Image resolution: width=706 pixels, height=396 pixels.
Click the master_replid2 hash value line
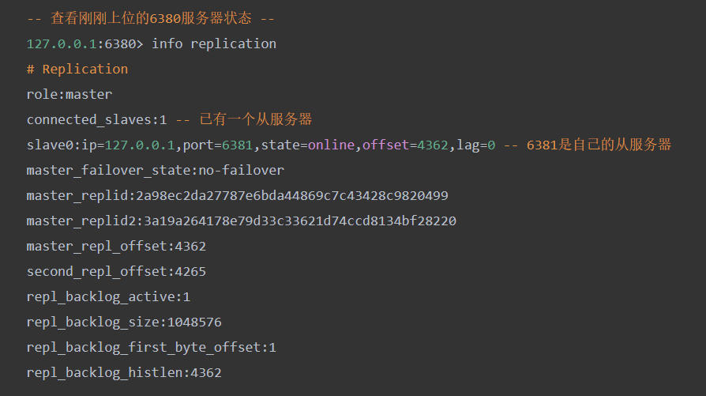click(242, 221)
